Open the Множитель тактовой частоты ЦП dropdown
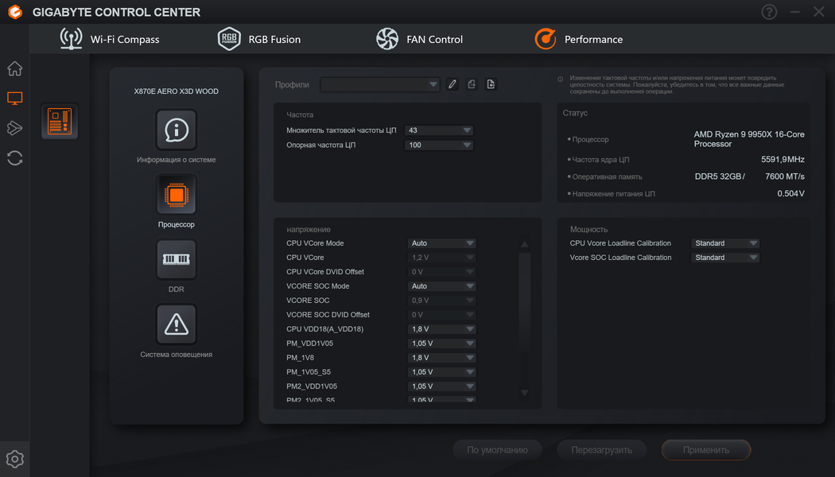Viewport: 835px width, 477px height. 439,130
